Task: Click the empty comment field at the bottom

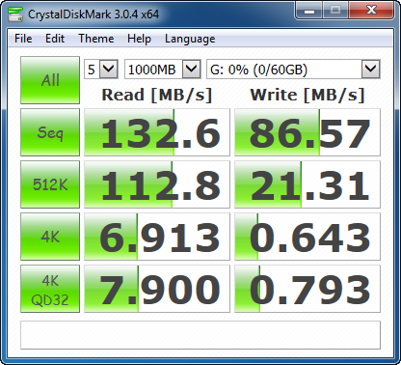Action: click(x=200, y=335)
